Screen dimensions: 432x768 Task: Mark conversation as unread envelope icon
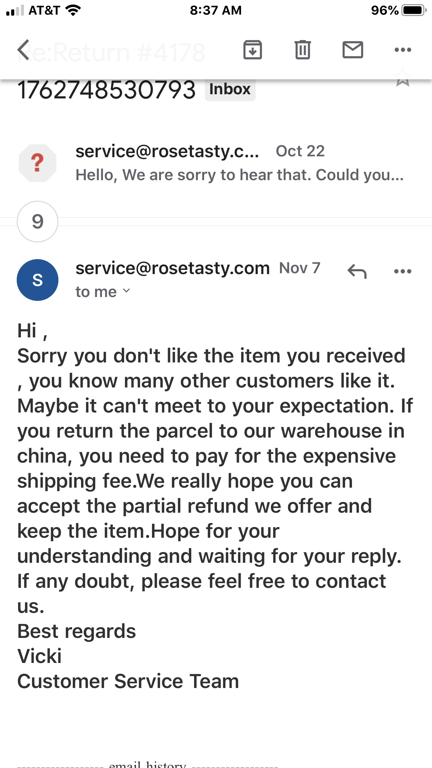click(353, 50)
